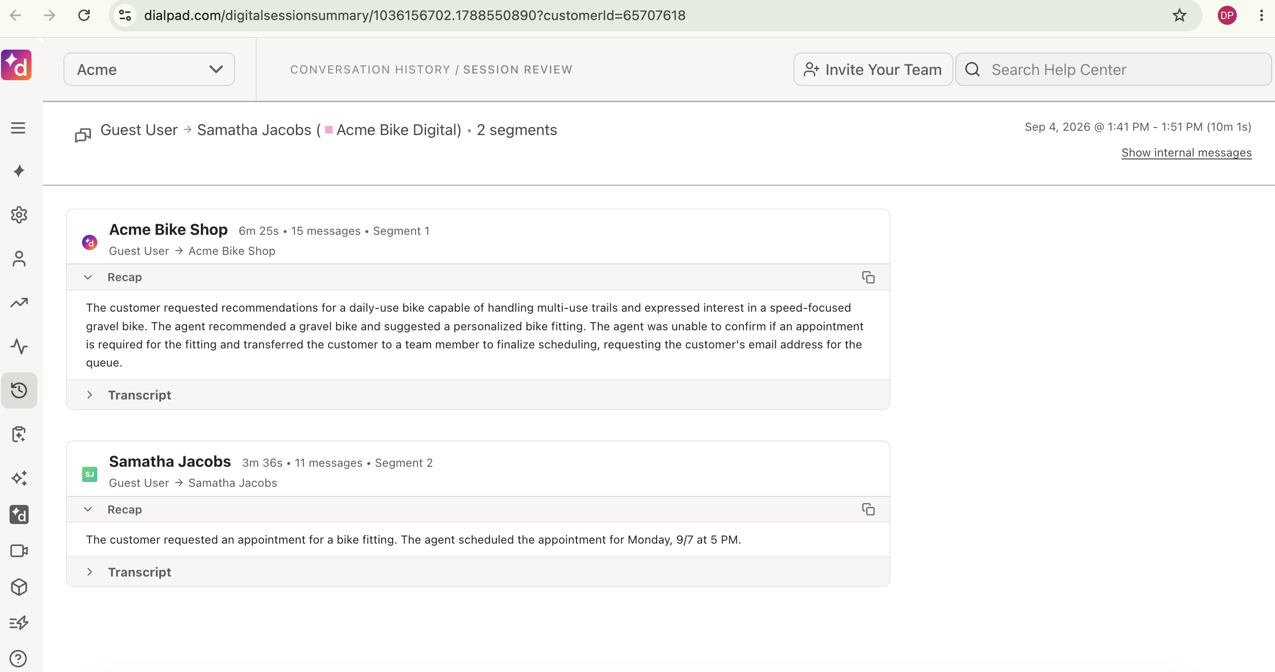Click into Search Help Center field
1275x672 pixels.
point(1113,69)
